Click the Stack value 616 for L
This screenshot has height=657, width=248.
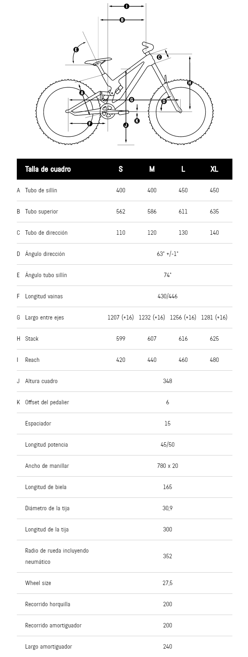coord(183,339)
